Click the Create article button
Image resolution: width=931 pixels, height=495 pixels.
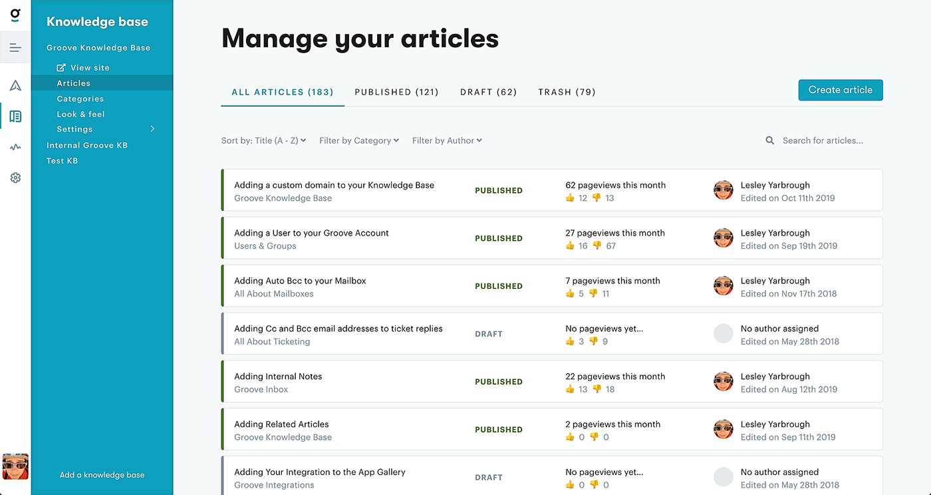tap(841, 90)
